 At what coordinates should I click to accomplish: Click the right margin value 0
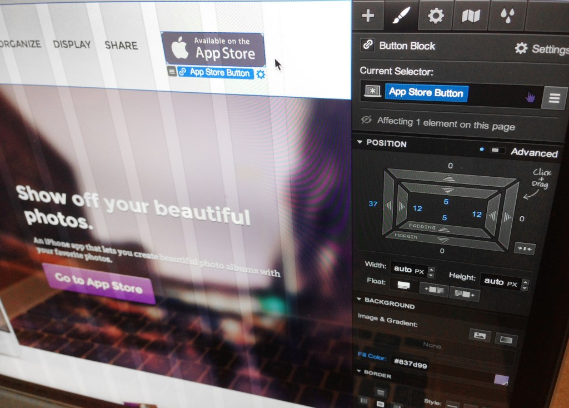(x=521, y=219)
